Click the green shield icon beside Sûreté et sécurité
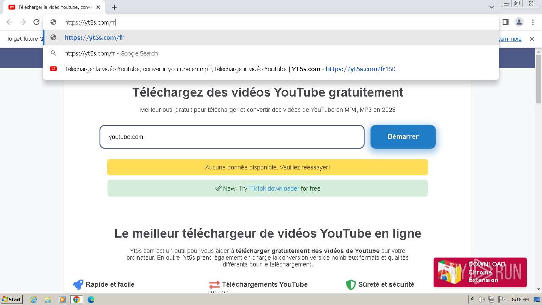Viewport: 542px width, 305px height. click(351, 285)
